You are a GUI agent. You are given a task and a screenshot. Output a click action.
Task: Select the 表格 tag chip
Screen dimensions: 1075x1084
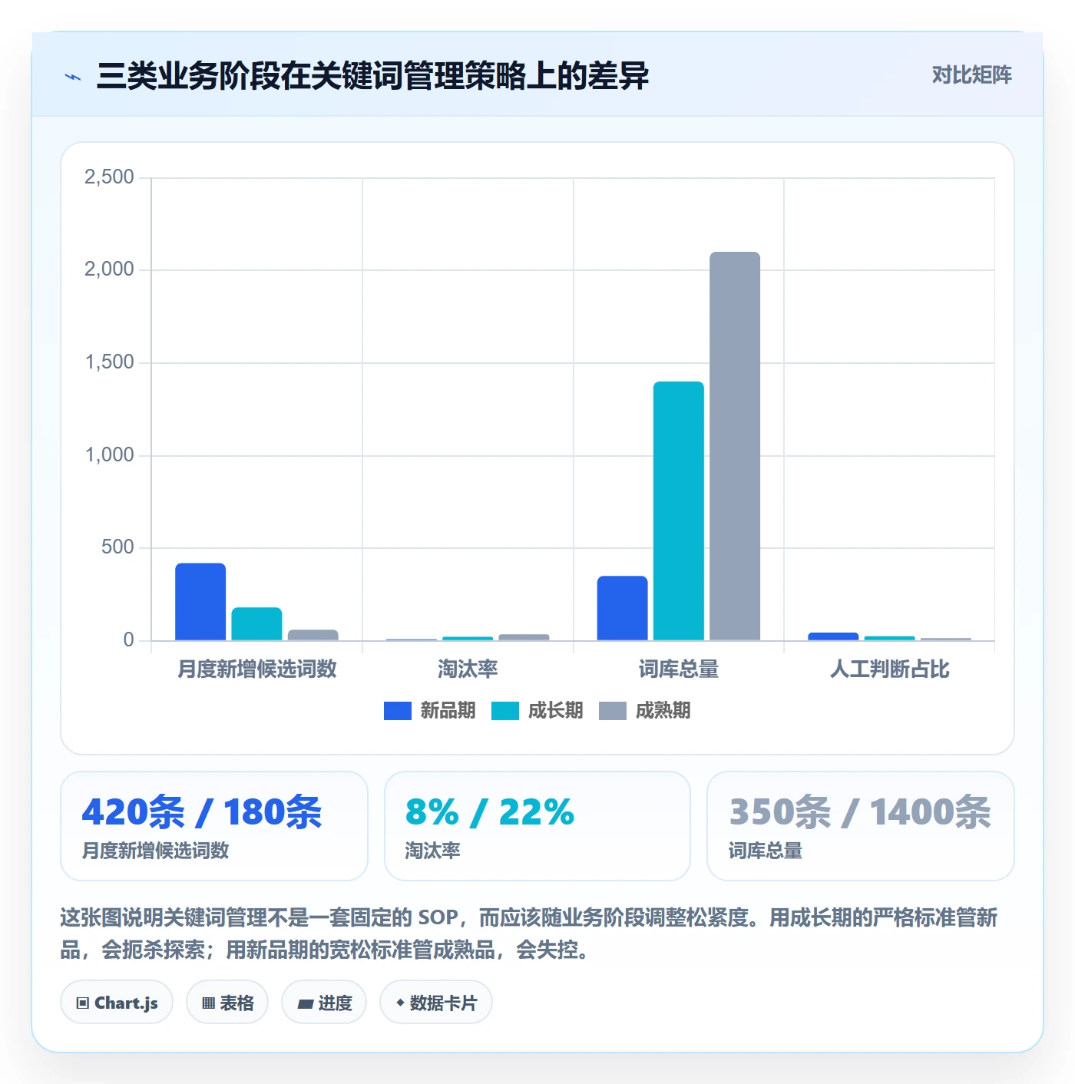point(227,1003)
